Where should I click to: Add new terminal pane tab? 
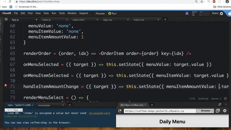pos(70,105)
